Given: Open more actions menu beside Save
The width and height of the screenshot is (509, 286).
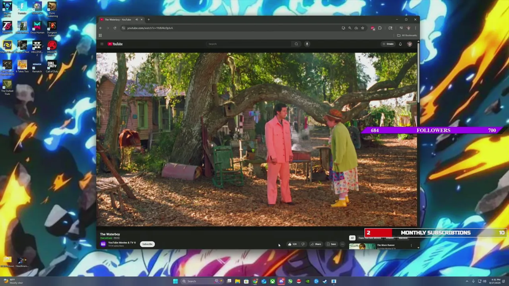Looking at the screenshot, I should click(x=342, y=244).
